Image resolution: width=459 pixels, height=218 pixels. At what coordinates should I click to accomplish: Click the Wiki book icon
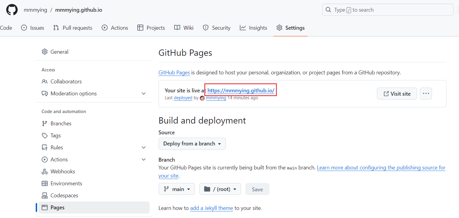177,28
